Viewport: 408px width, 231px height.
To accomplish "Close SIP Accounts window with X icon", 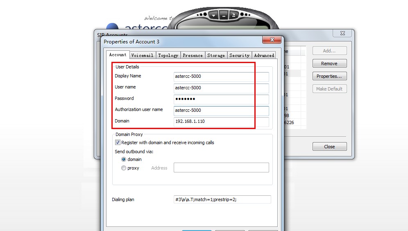I will [342, 33].
